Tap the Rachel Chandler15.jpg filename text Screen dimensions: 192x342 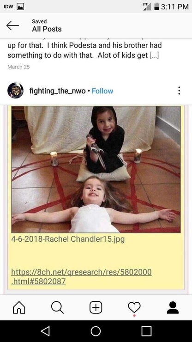pyautogui.click(x=68, y=239)
